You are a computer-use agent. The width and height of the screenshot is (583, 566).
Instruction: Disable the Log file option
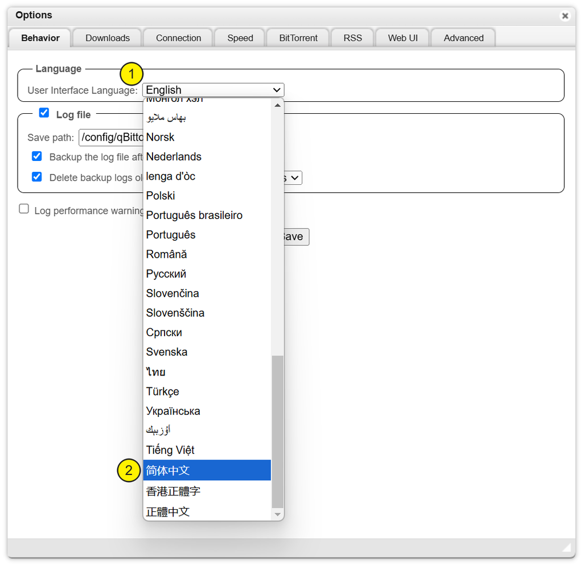coord(44,113)
